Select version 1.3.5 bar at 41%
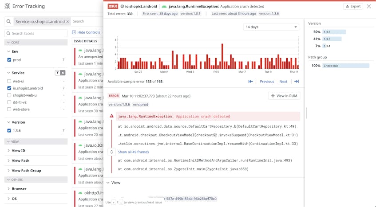 point(332,39)
